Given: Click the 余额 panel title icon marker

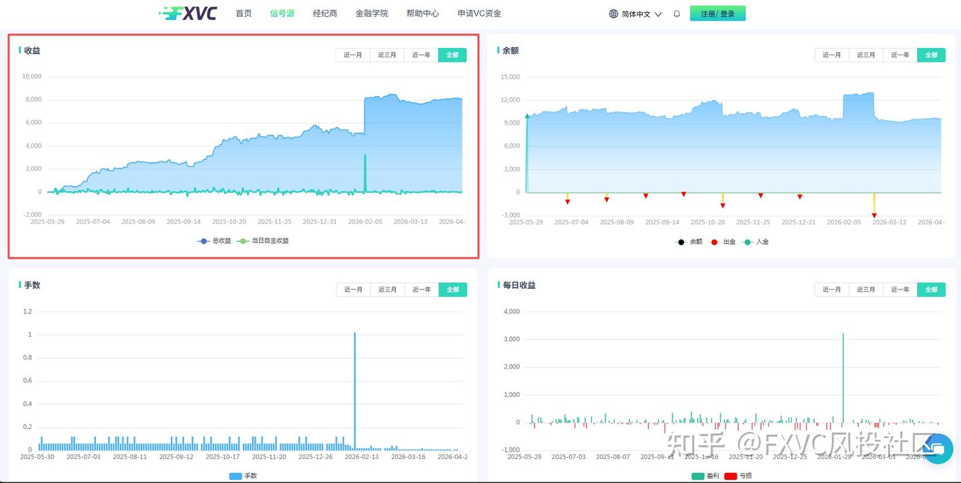Looking at the screenshot, I should click(497, 50).
